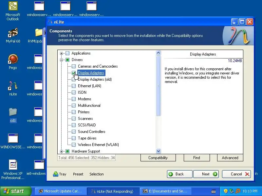Select the Display Adapters (old) row

(x=95, y=79)
